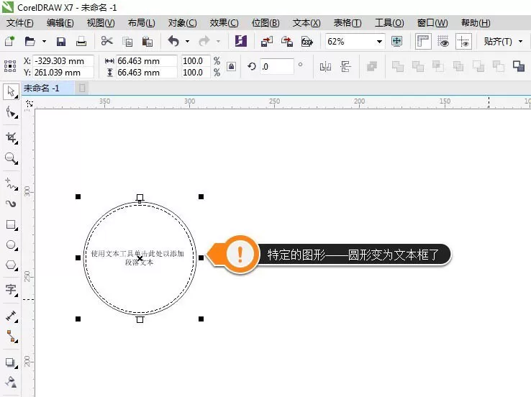Select the Drop Shadow tool
This screenshot has width=531, height=397.
[12, 362]
